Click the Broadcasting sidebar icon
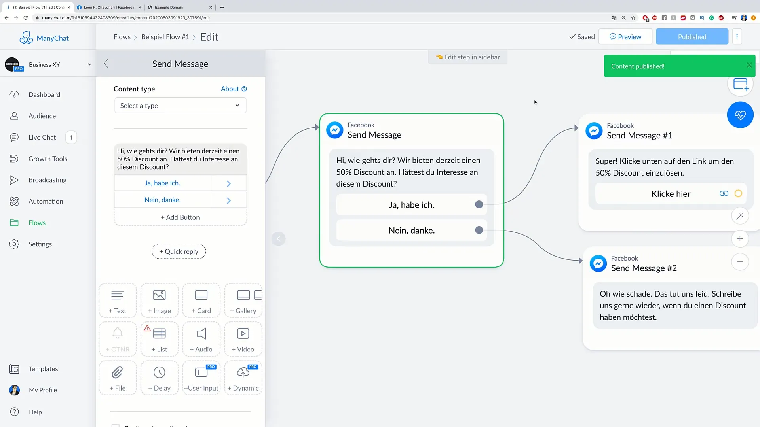This screenshot has height=427, width=760. click(14, 180)
